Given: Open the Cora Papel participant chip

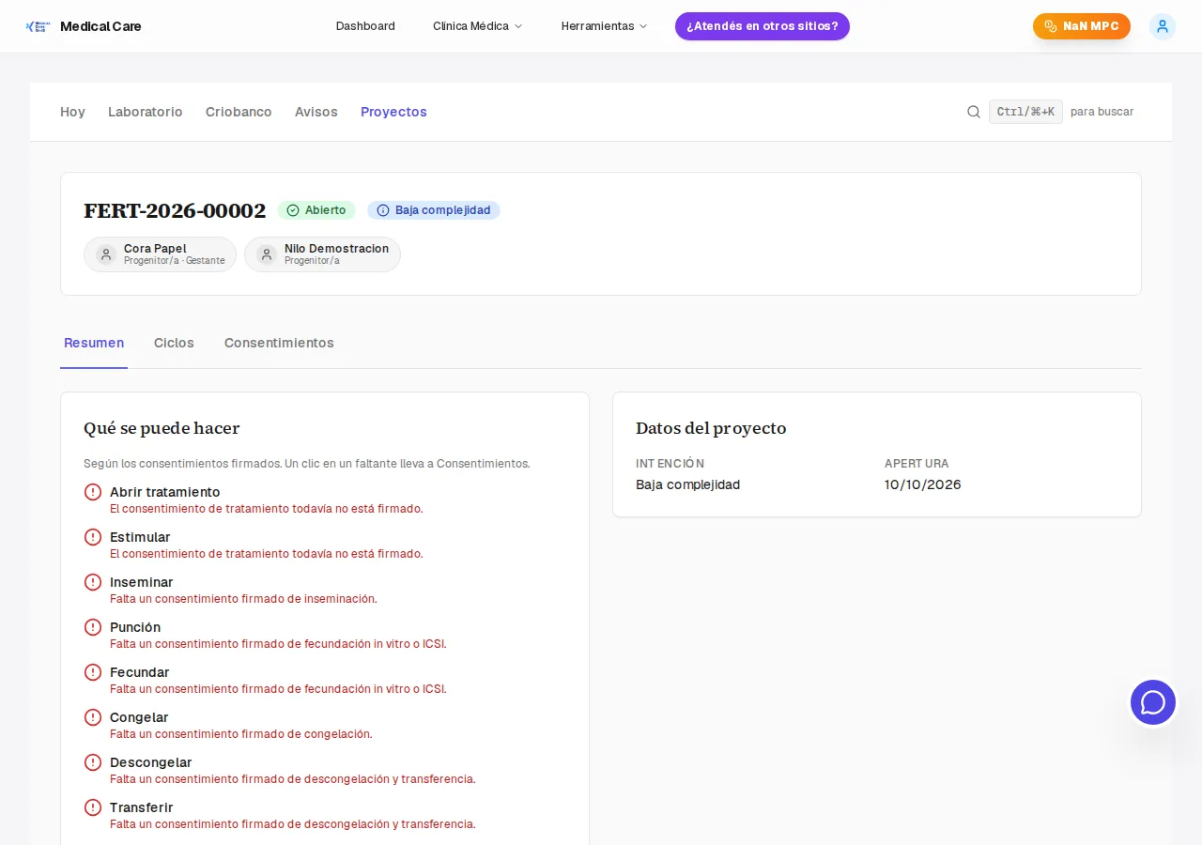Looking at the screenshot, I should [160, 254].
